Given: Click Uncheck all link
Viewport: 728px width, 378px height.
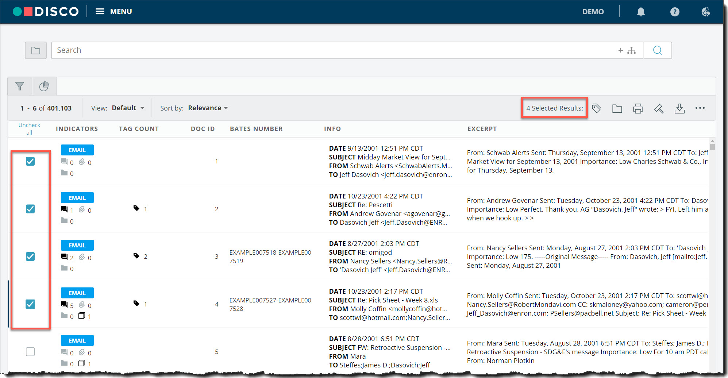Looking at the screenshot, I should pos(29,129).
